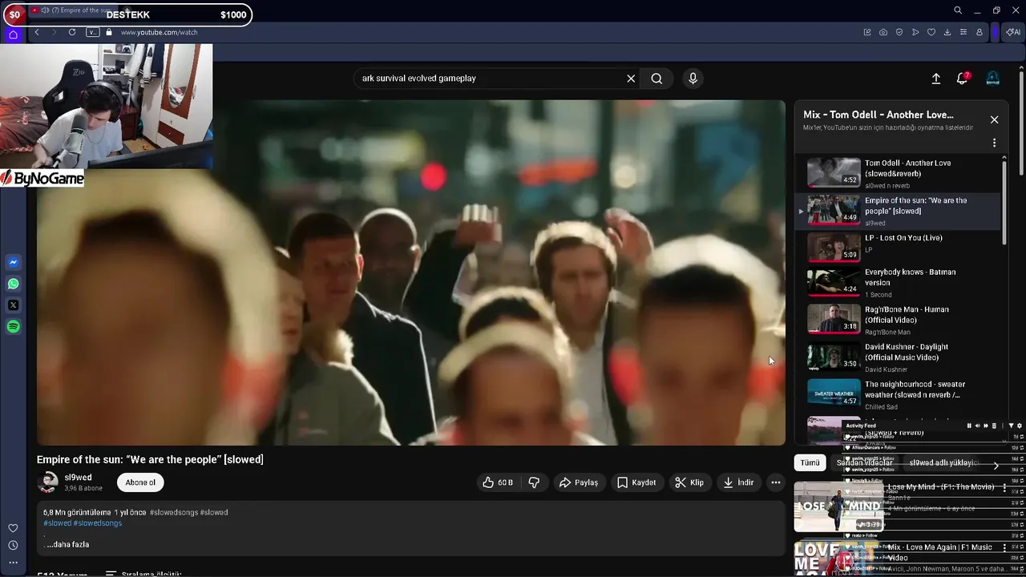Open the three-dot menu in the left sidebar
1026x577 pixels.
coord(13,563)
